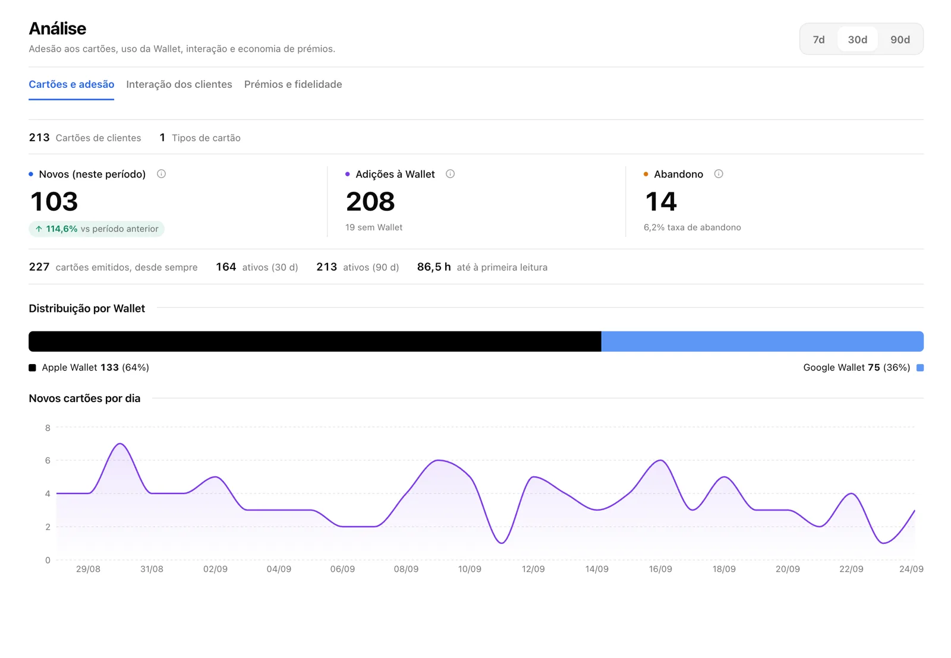The image size is (951, 658).
Task: Click the '213 ativos (90 d)' stat
Action: tap(357, 267)
